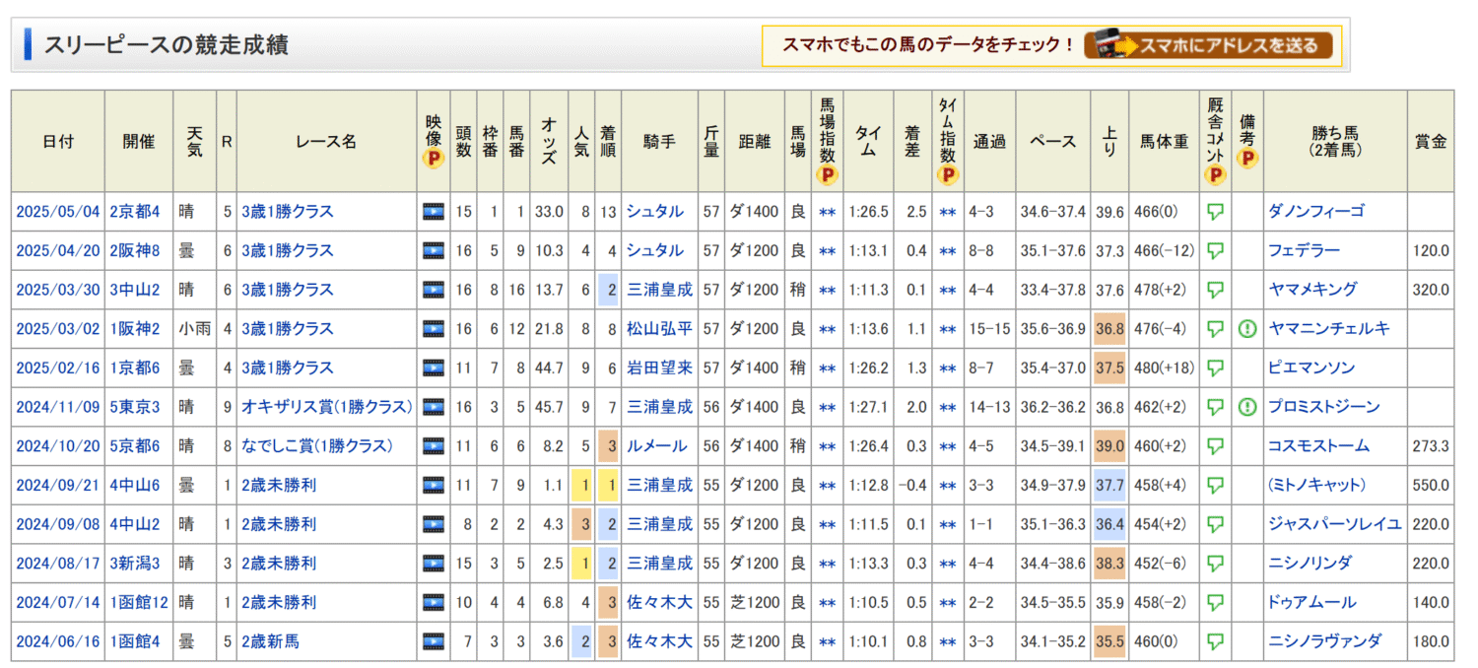Open stable comment icon for 2025/05/04 row

1216,212
